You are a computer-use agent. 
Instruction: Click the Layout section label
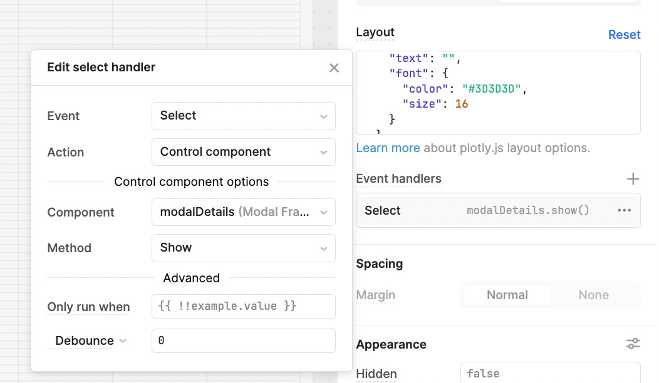coord(375,33)
